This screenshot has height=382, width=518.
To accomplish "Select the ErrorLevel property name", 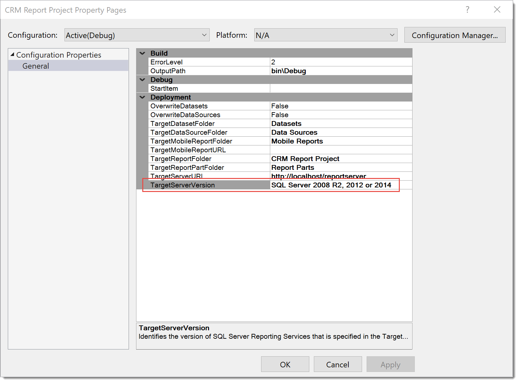I will (x=209, y=62).
